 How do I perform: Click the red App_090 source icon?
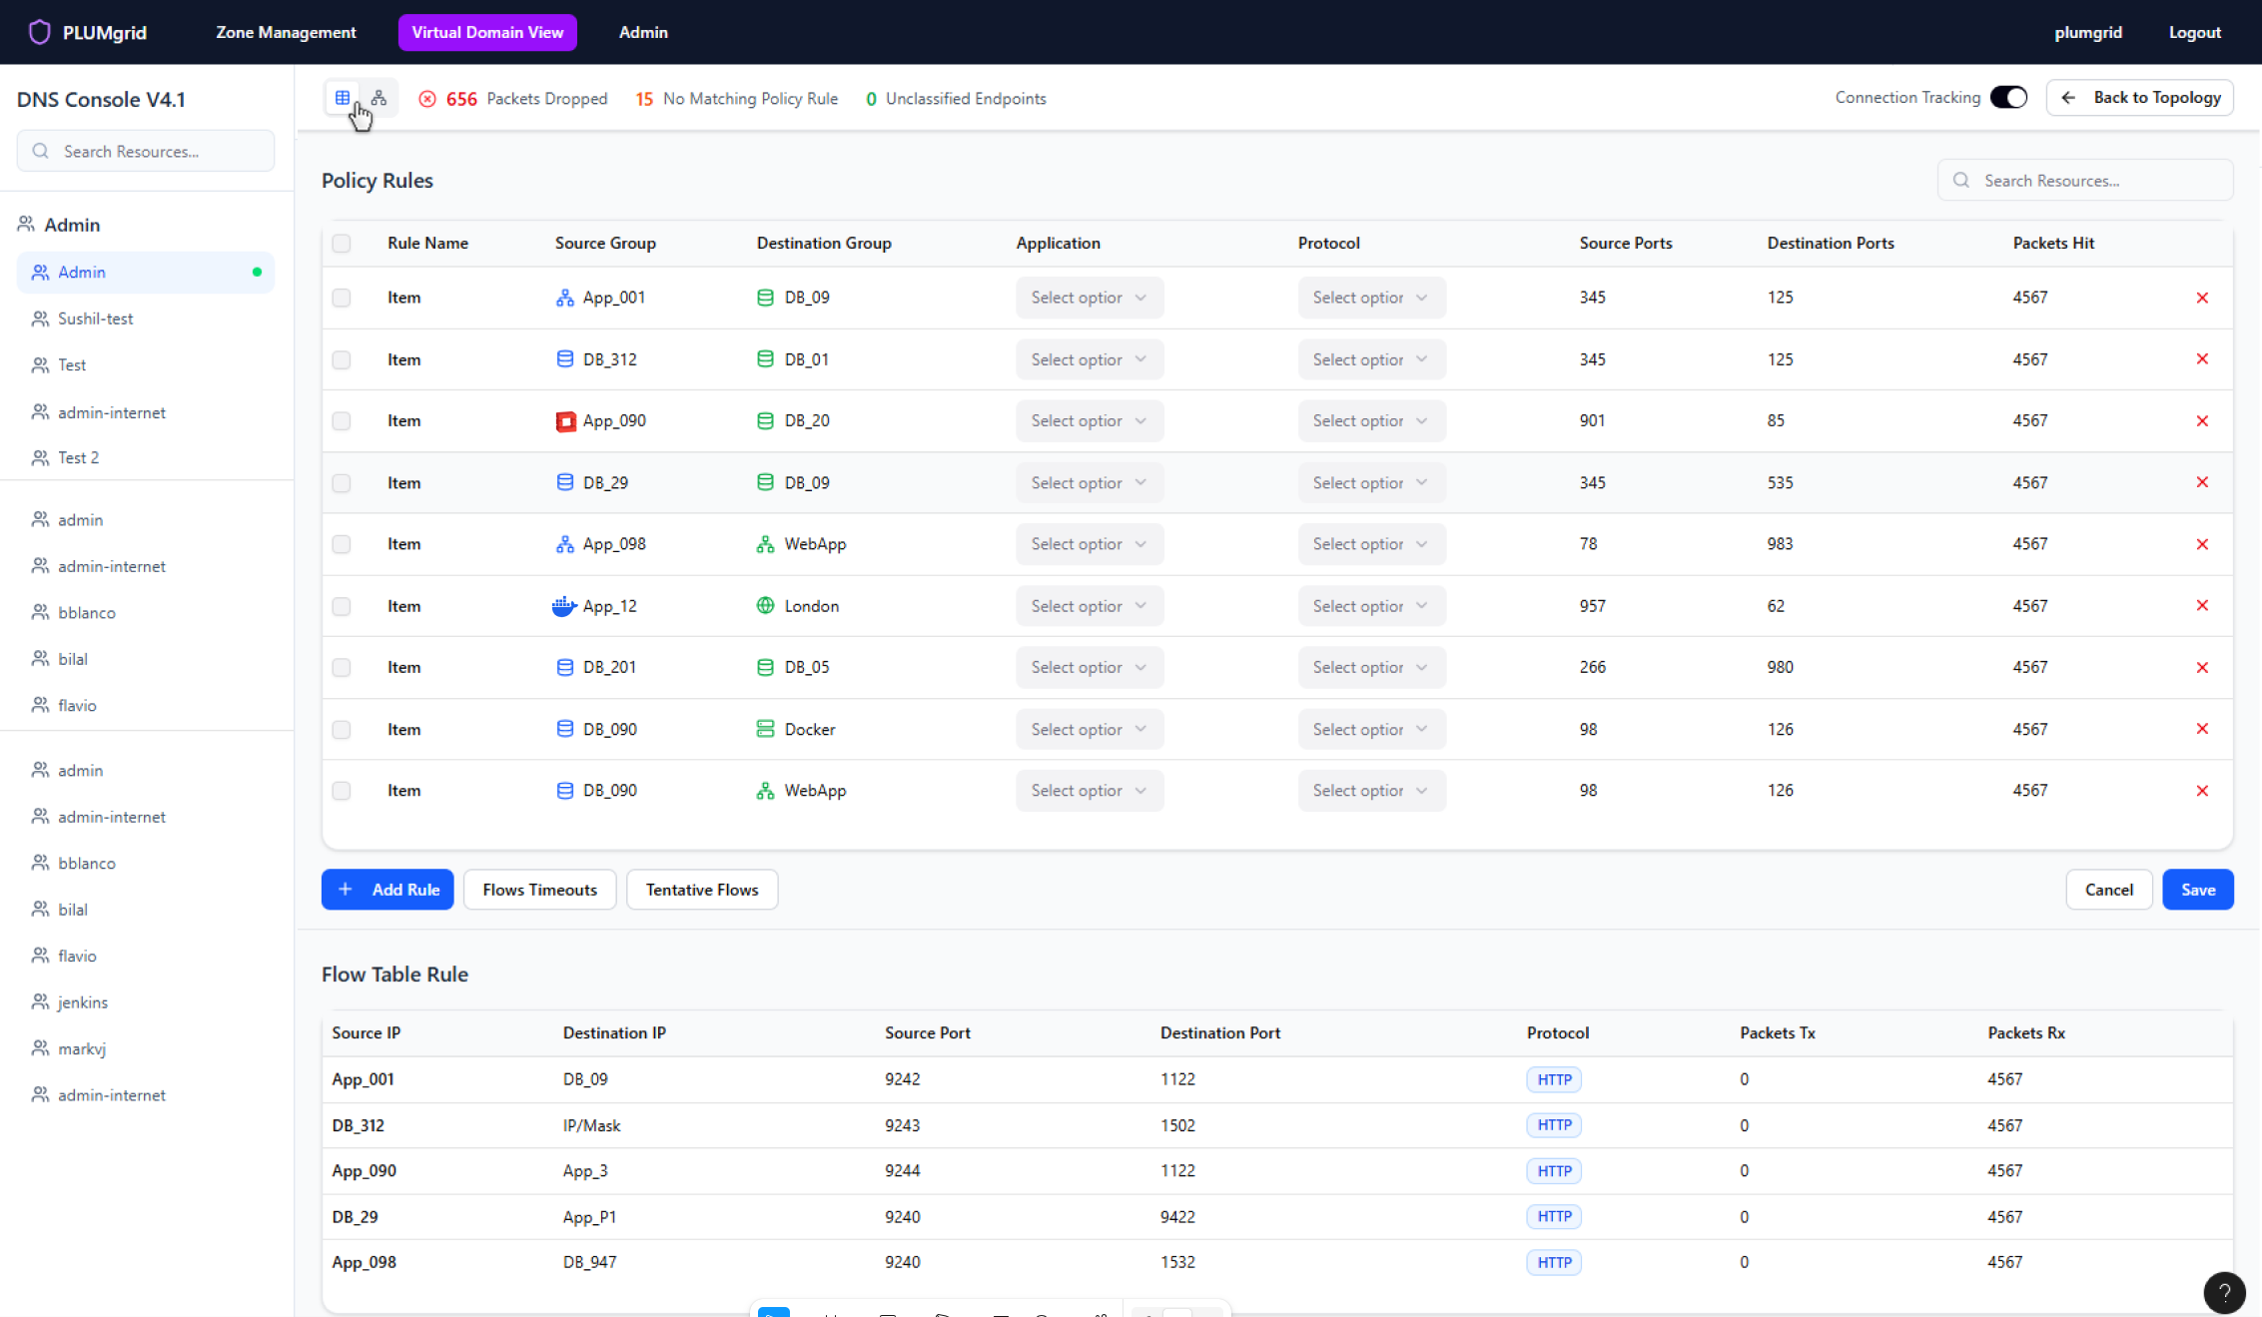pos(565,421)
